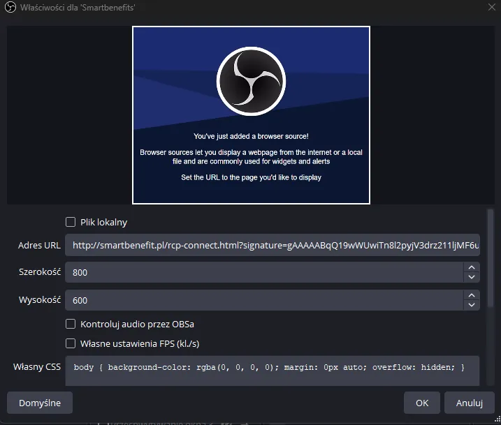
Task: Focus the Wysokość value field
Action: pos(264,300)
